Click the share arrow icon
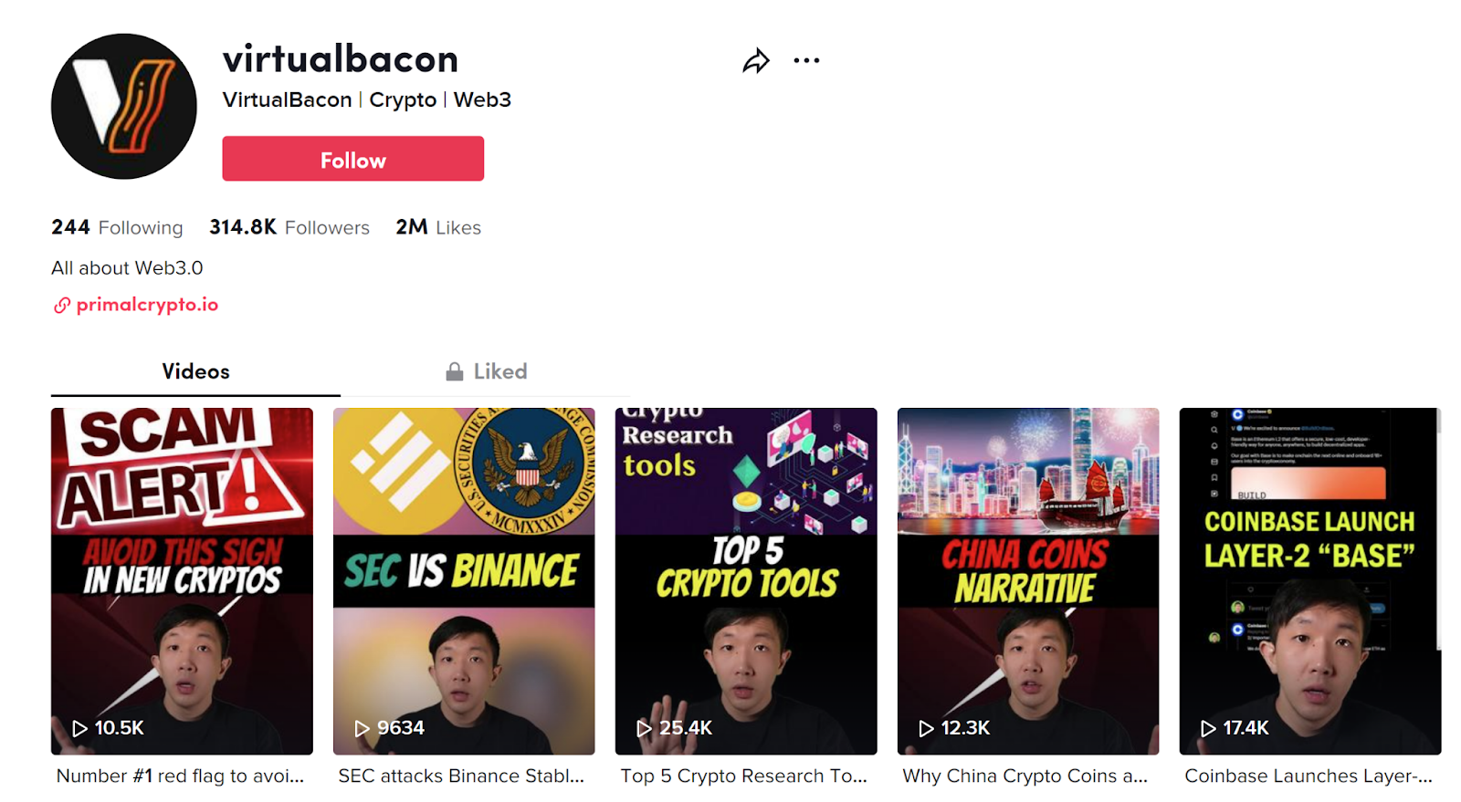 (755, 61)
